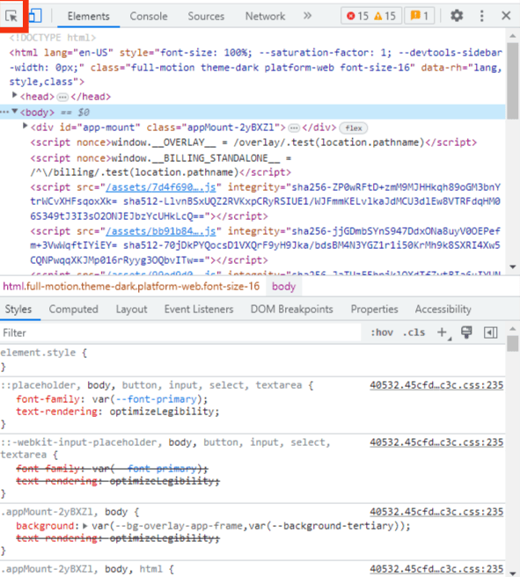
Task: Expand the background property value triangle
Action: tap(85, 526)
